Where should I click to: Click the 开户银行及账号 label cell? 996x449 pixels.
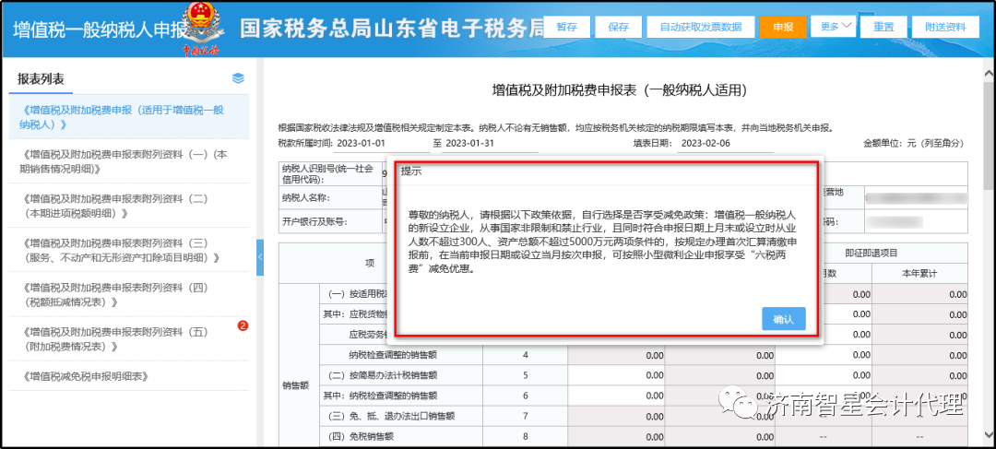pos(330,221)
